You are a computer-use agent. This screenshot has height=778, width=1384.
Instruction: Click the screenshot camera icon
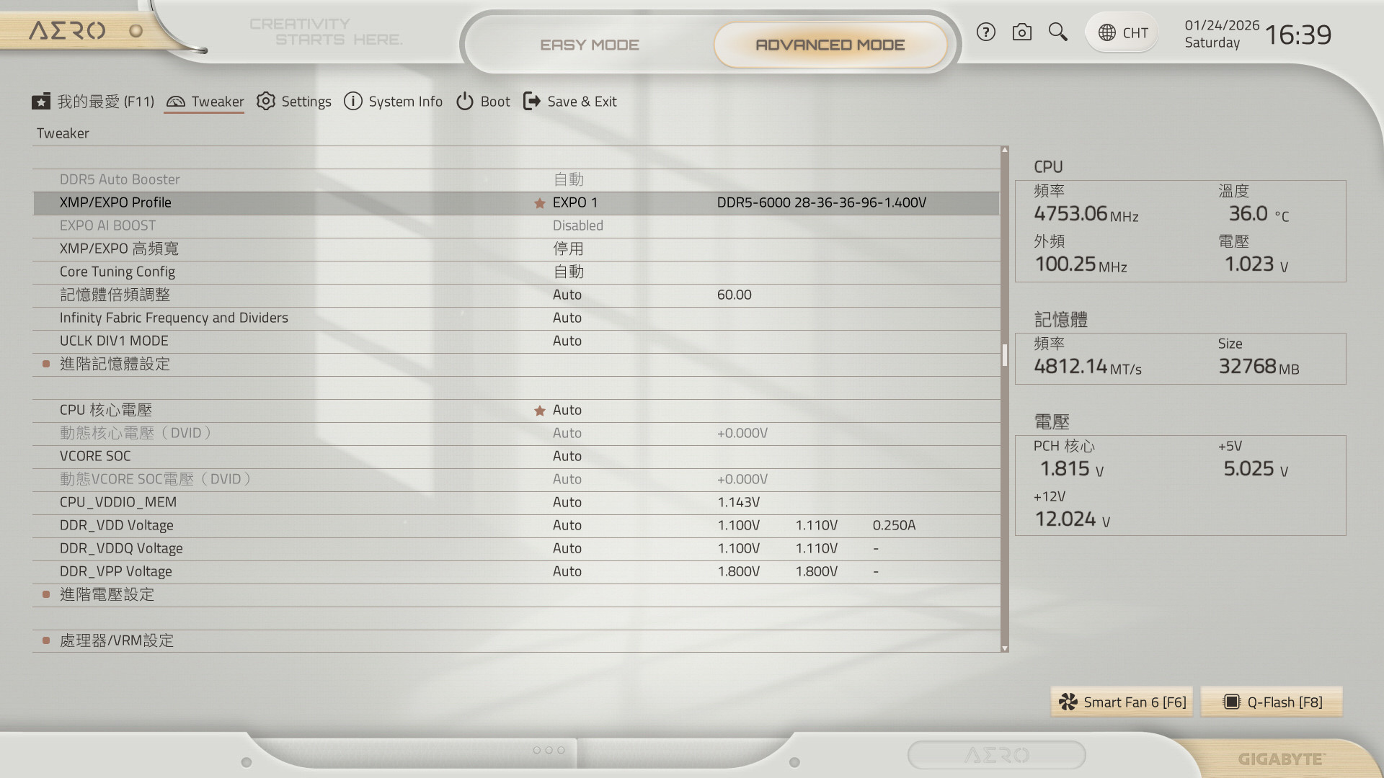(1021, 32)
